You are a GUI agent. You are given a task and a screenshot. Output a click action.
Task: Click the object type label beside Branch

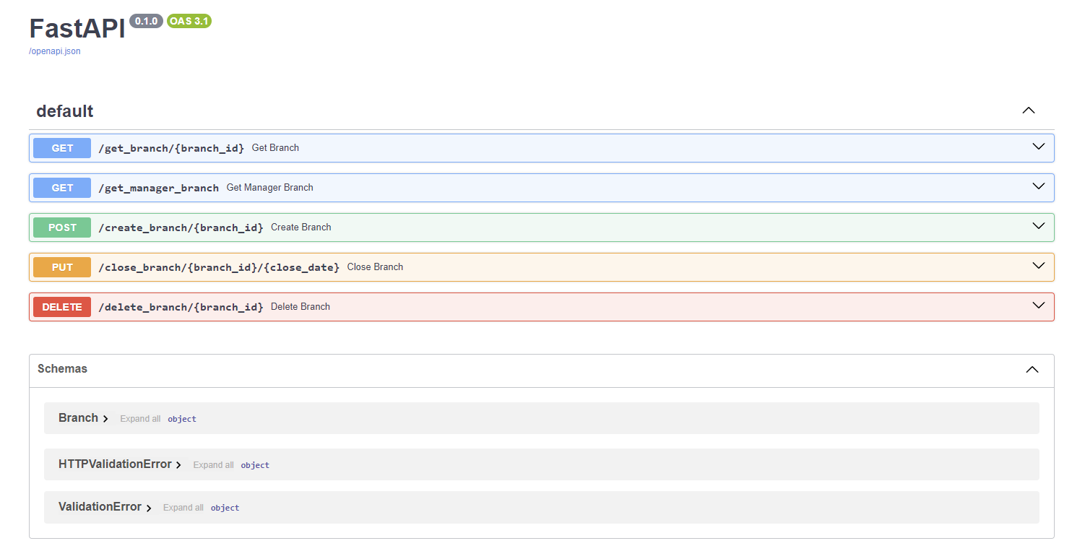(x=182, y=419)
